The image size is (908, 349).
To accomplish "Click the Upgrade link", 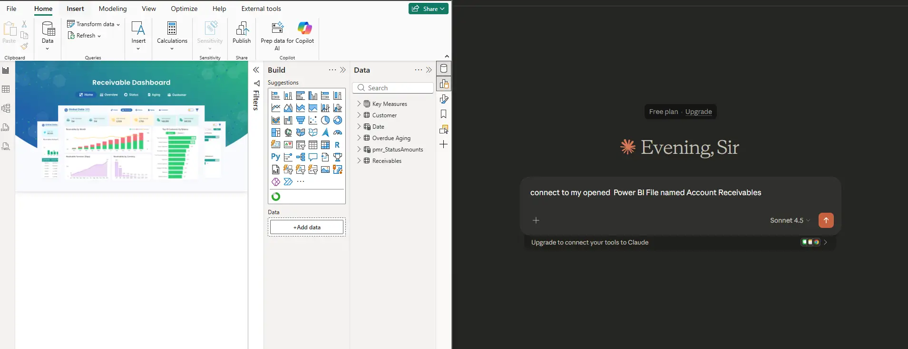I will tap(698, 112).
